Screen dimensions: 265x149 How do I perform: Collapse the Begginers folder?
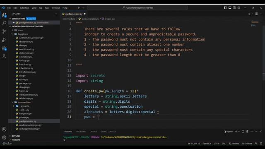coord(12,34)
